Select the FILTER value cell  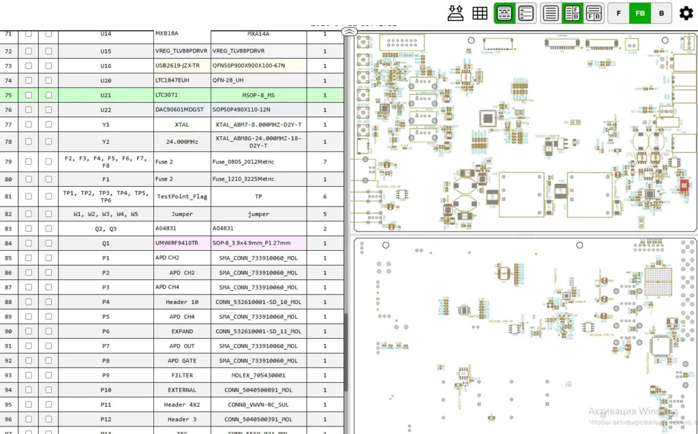tap(182, 375)
